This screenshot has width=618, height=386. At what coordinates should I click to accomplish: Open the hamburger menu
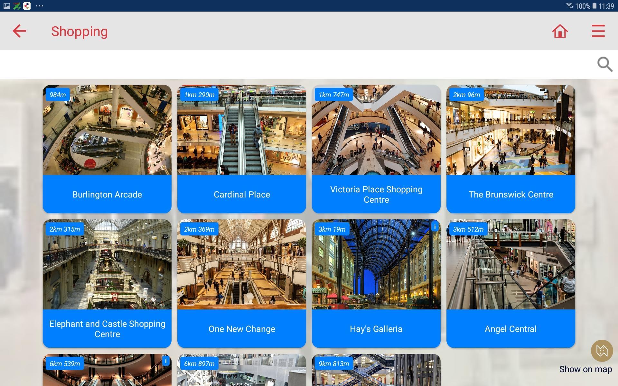598,31
